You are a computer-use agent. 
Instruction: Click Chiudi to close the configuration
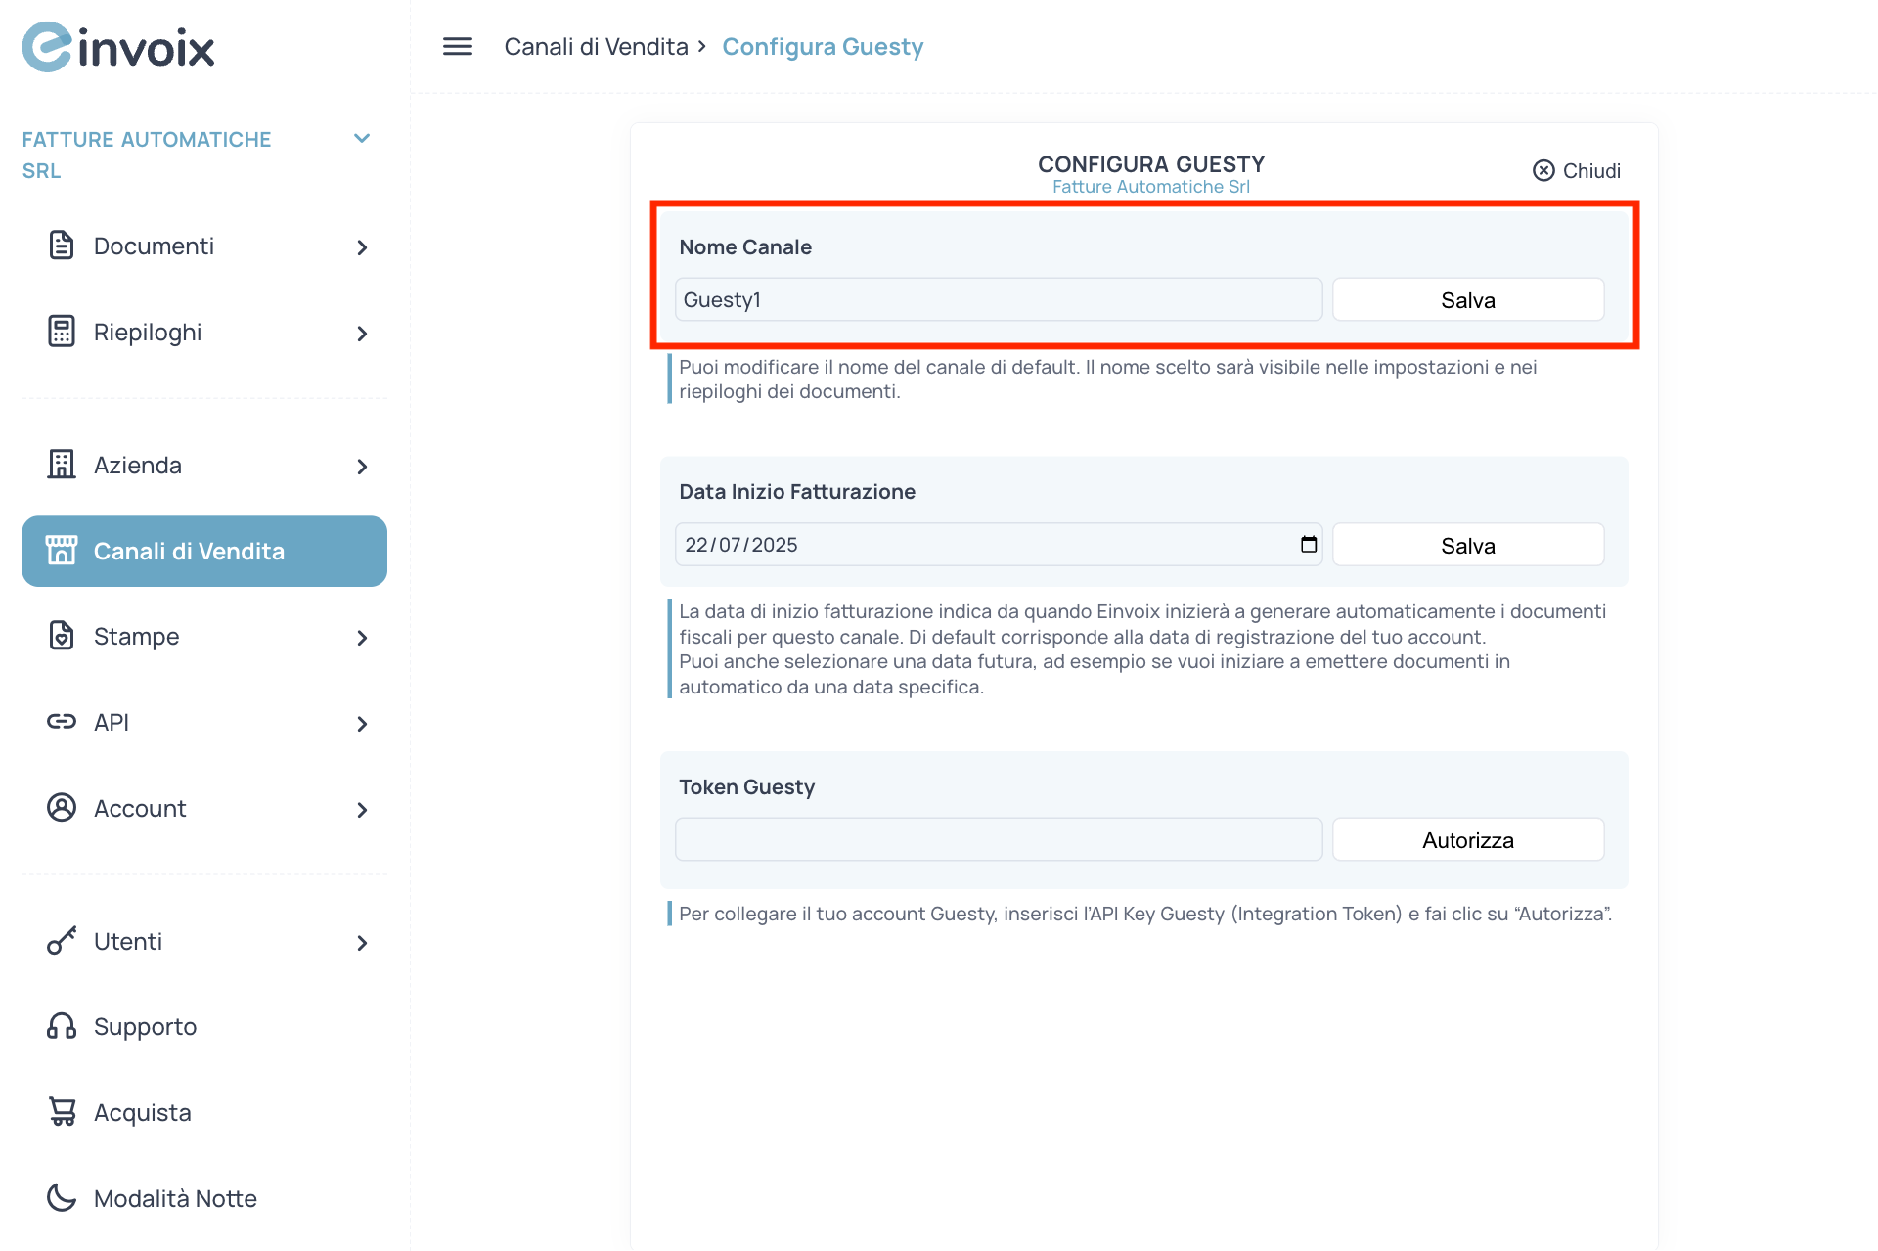(x=1577, y=171)
